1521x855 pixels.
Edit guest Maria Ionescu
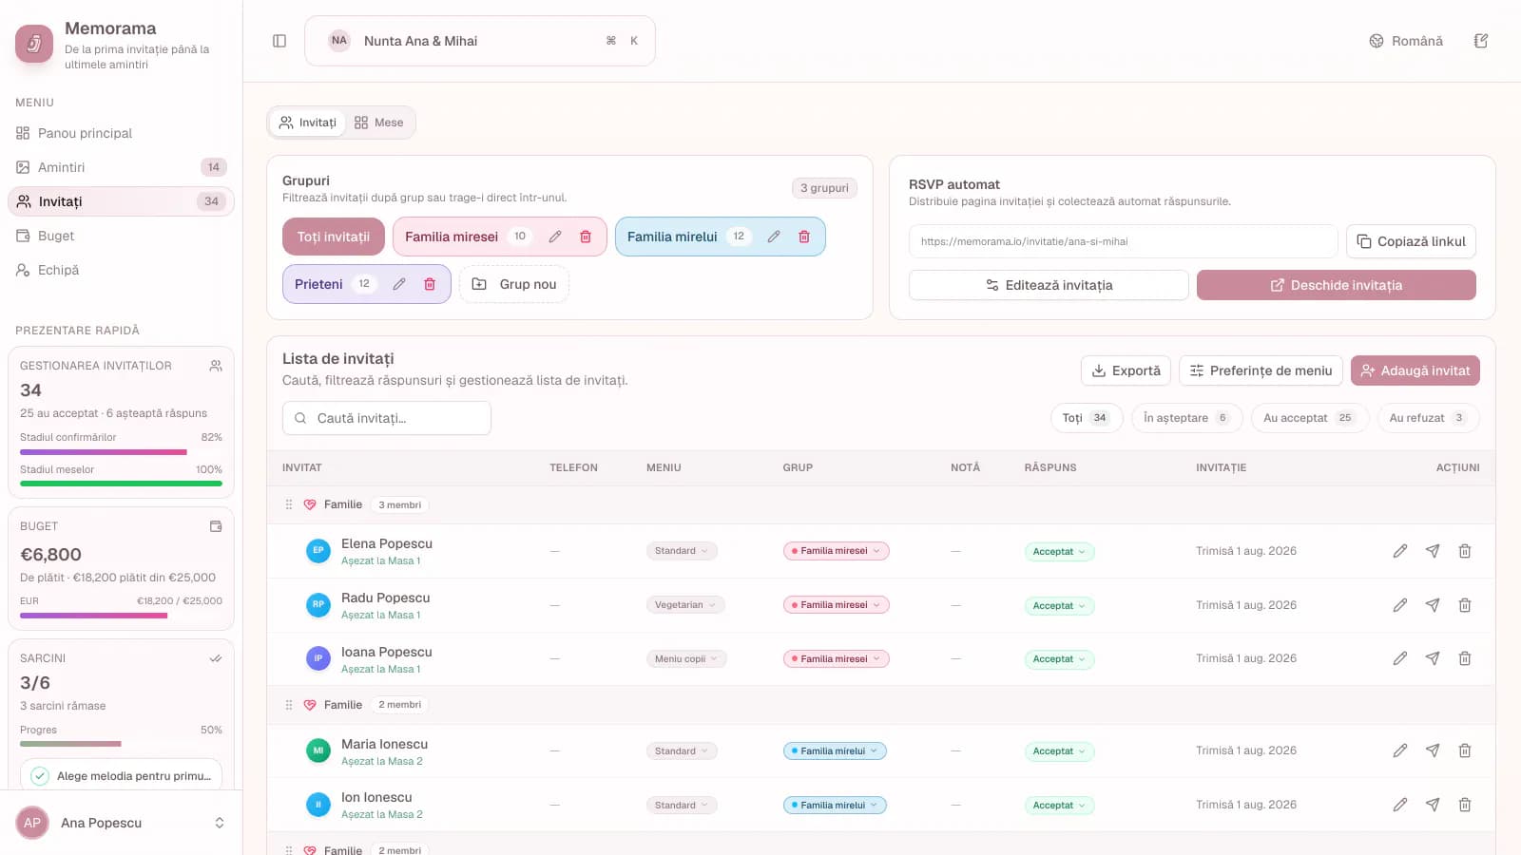[1400, 750]
